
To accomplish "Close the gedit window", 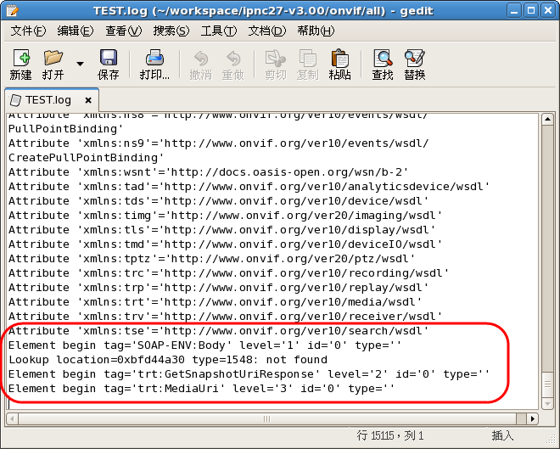I will [x=548, y=10].
